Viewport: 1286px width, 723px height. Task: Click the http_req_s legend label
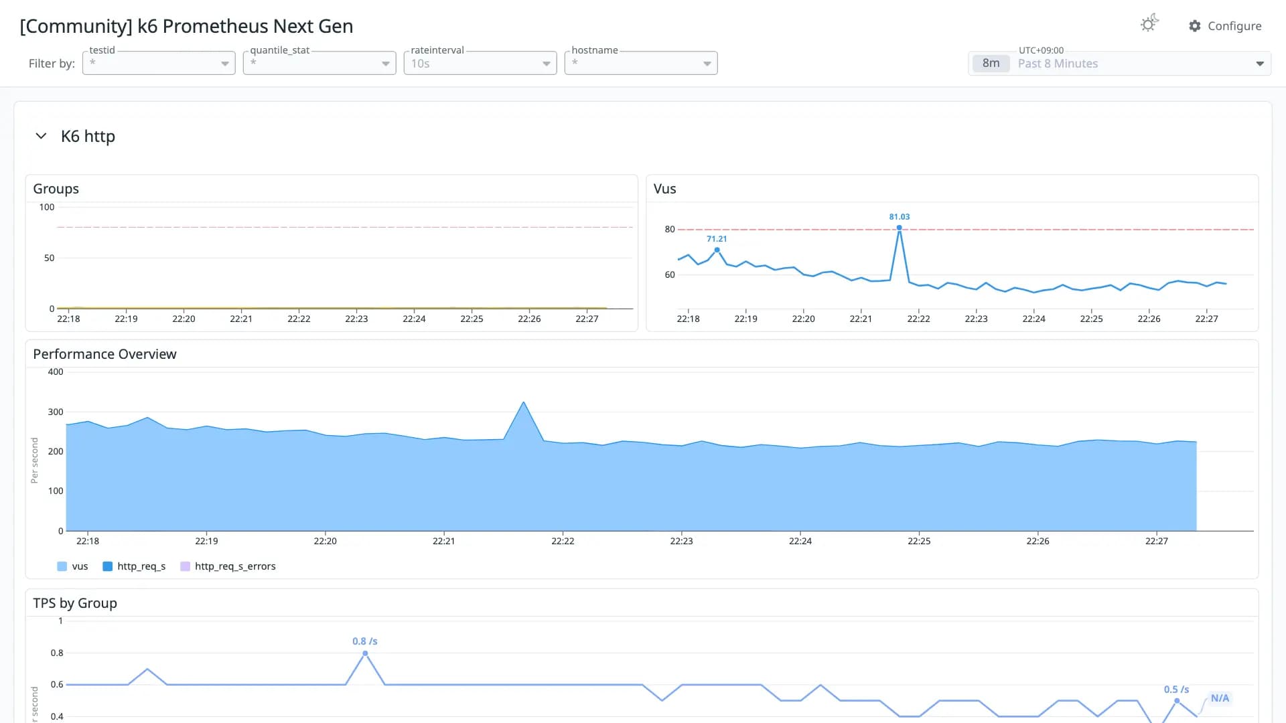(x=141, y=566)
